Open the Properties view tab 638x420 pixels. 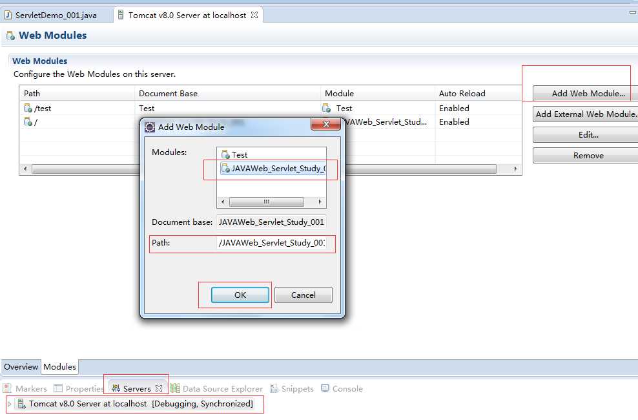pyautogui.click(x=79, y=389)
